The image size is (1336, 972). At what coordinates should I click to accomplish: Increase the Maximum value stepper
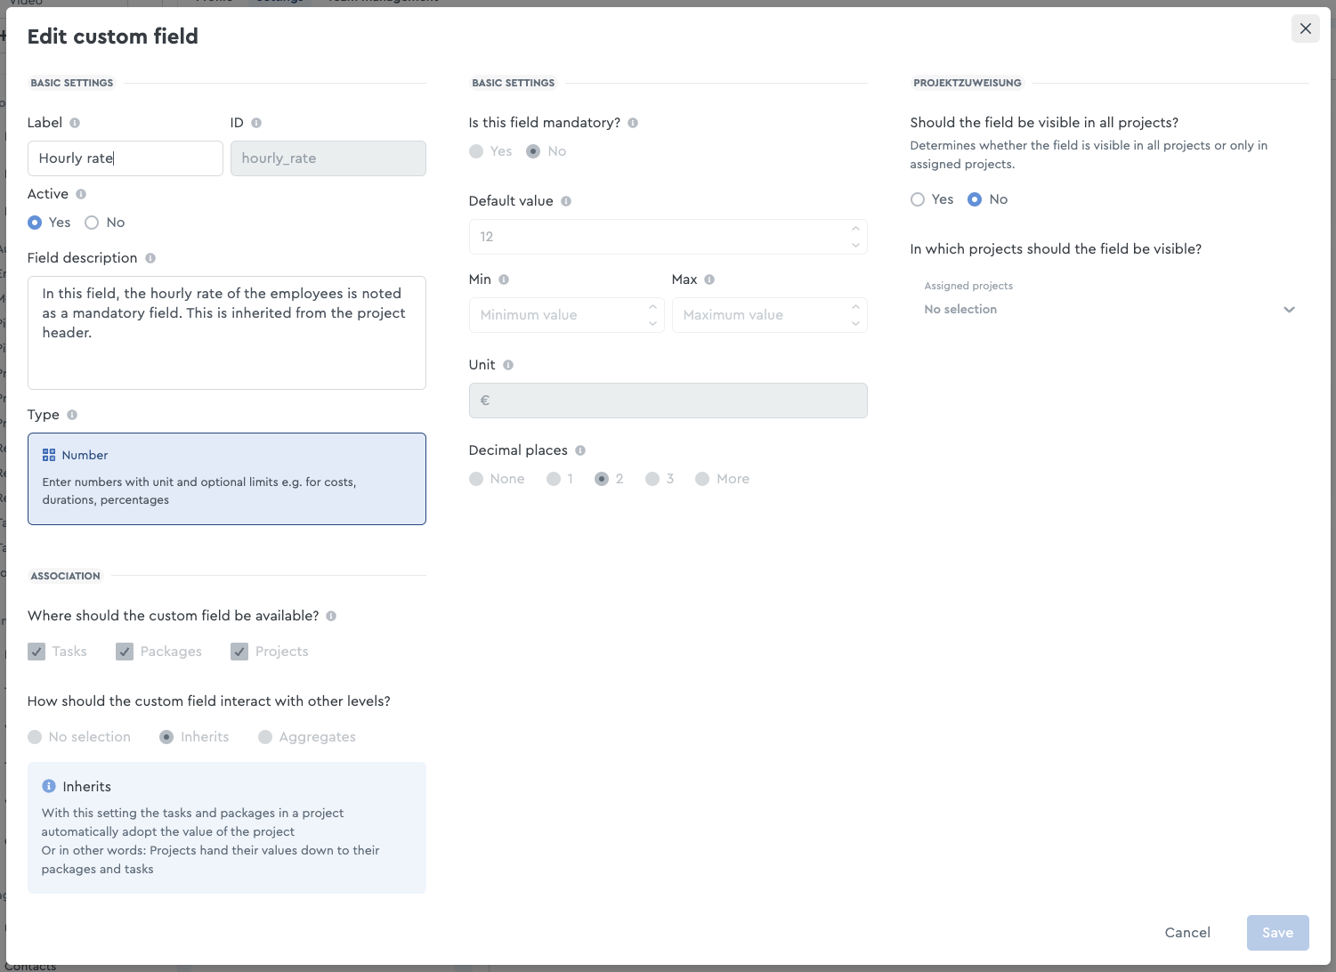click(x=855, y=307)
